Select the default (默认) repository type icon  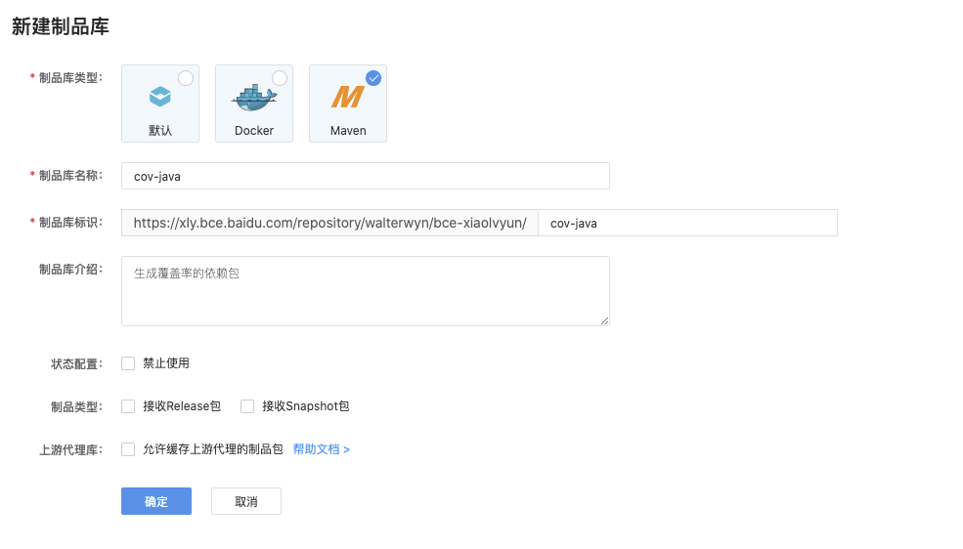160,97
